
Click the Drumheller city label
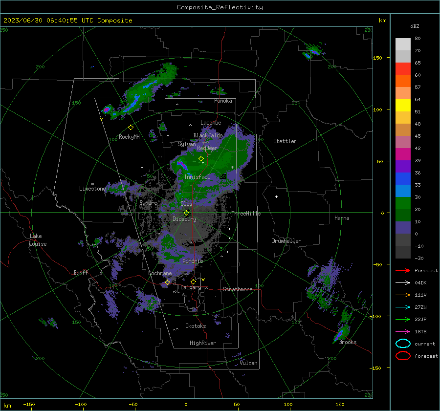pyautogui.click(x=286, y=241)
